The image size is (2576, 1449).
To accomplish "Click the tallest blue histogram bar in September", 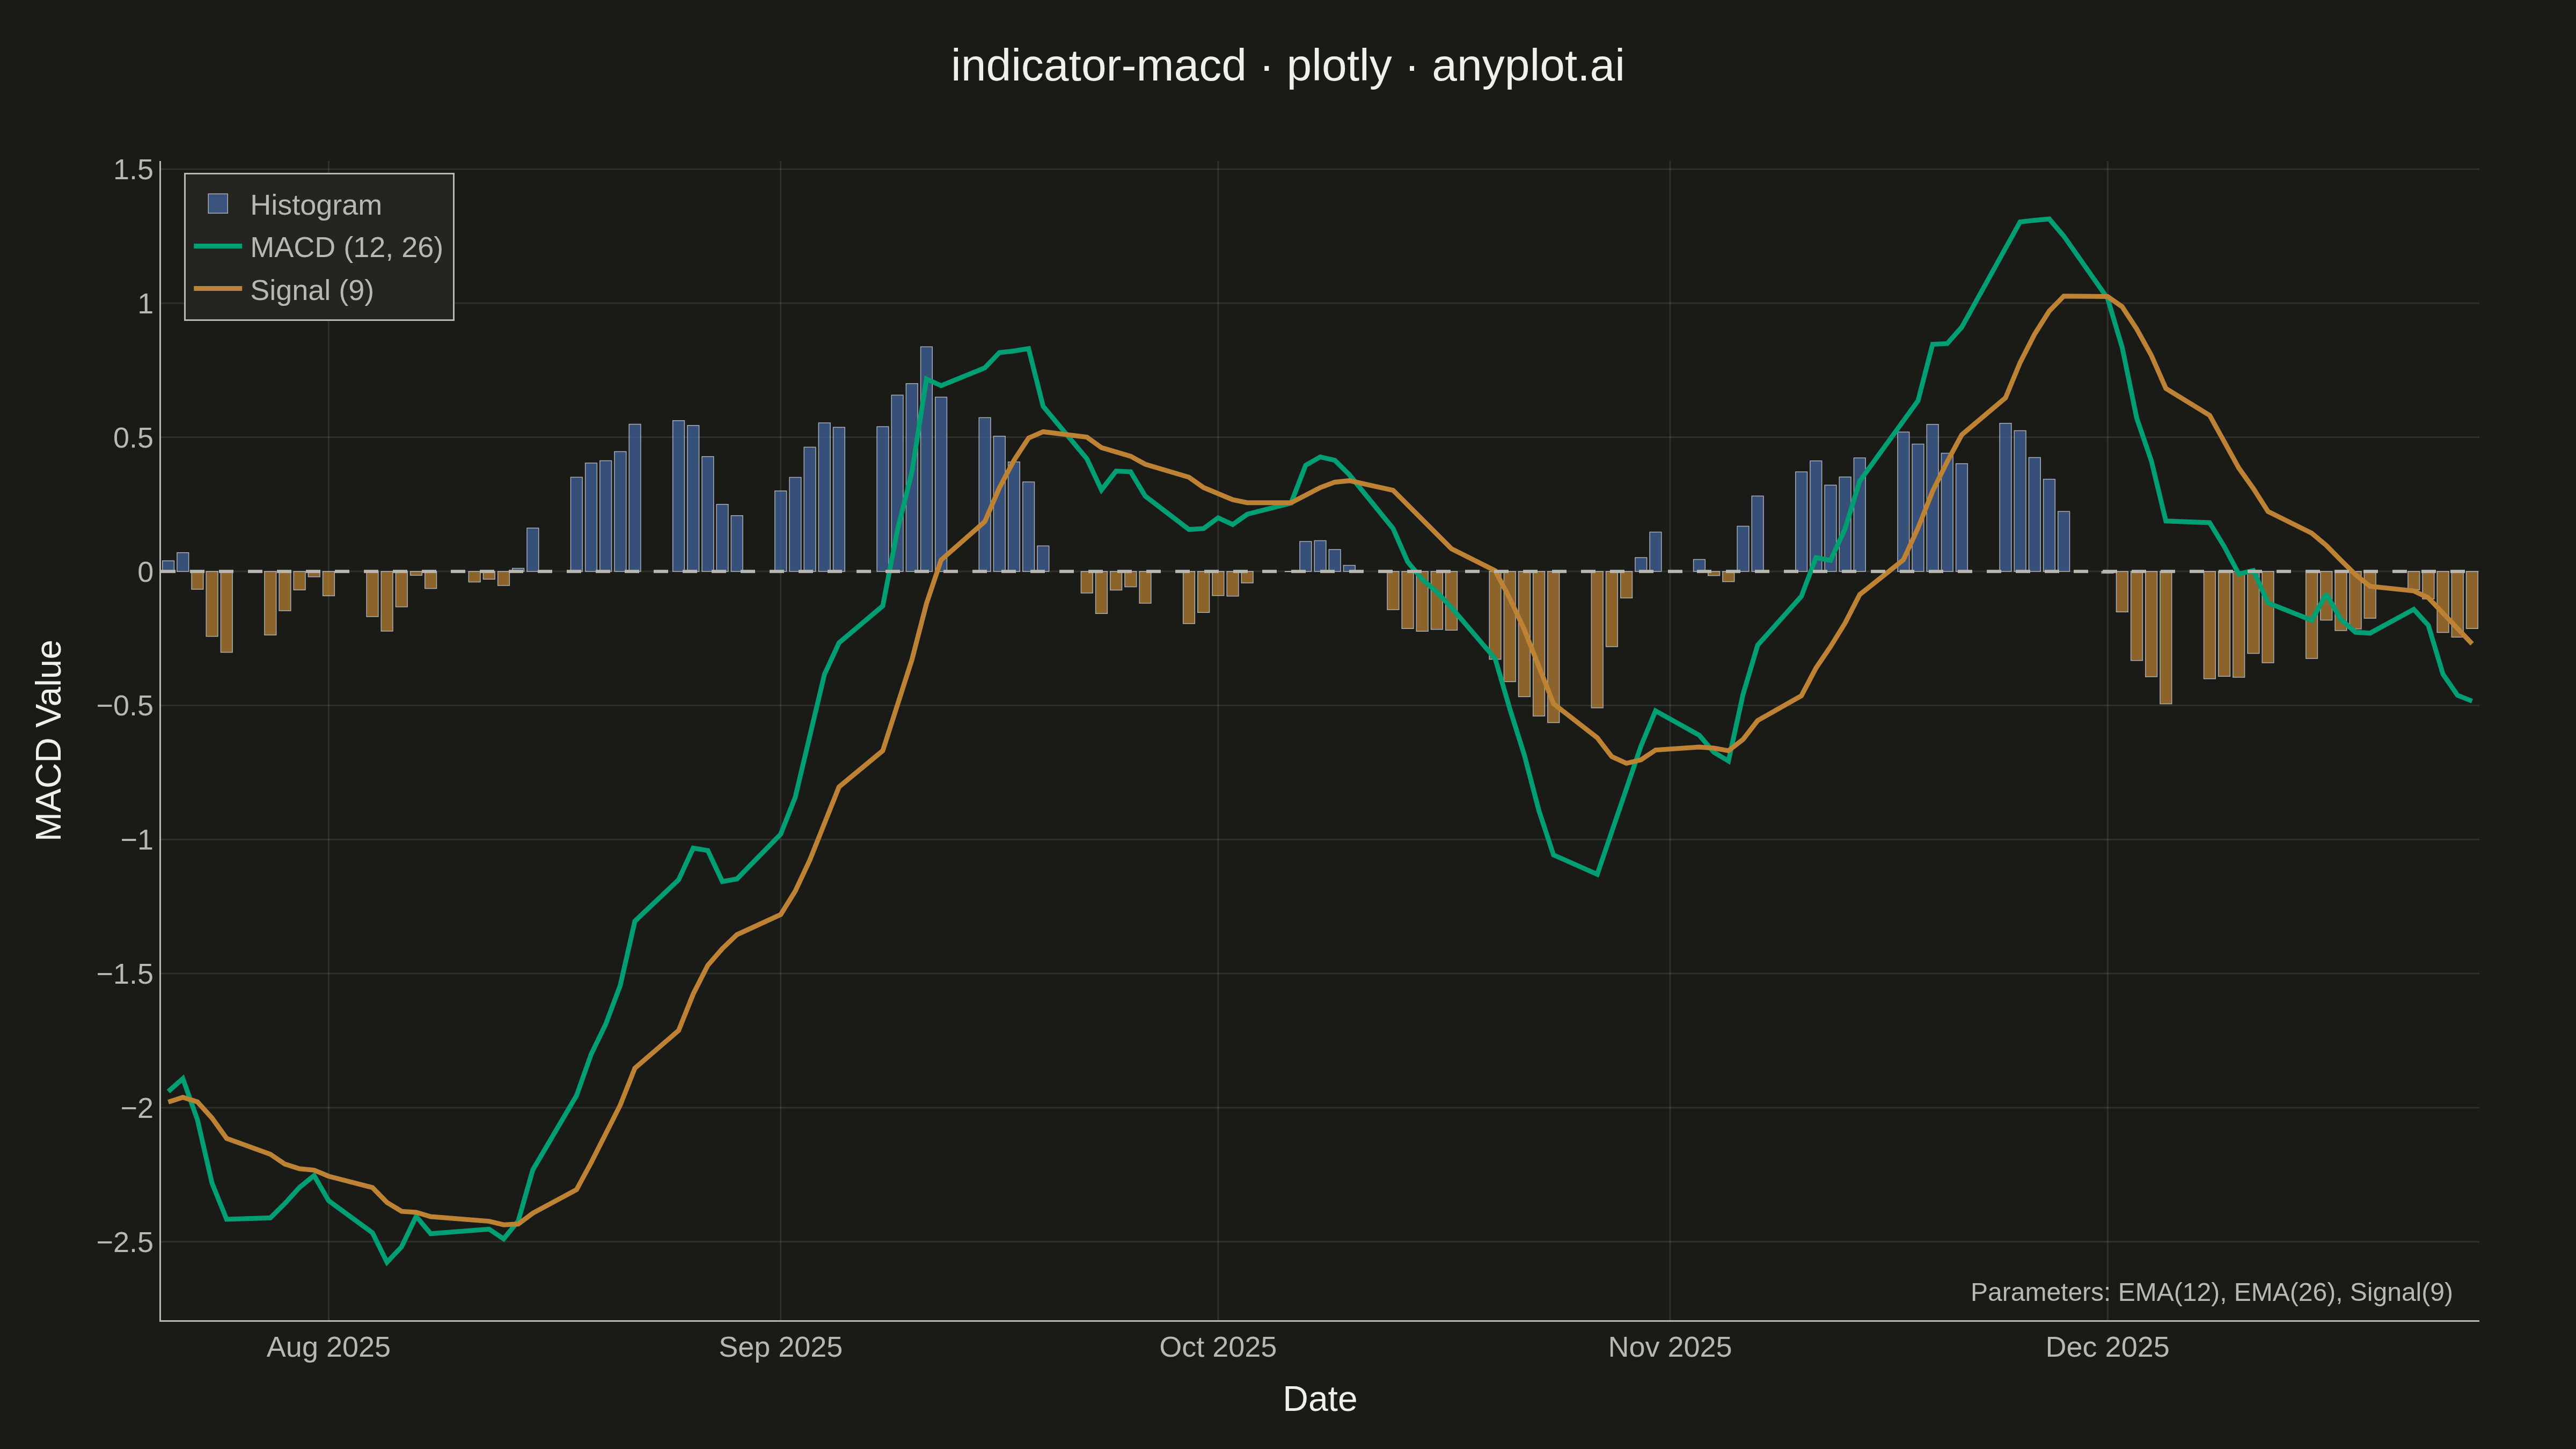I will (x=926, y=459).
